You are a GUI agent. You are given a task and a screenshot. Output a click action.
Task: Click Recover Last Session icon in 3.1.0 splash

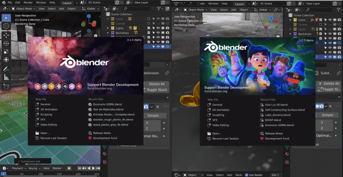pyautogui.click(x=37, y=138)
